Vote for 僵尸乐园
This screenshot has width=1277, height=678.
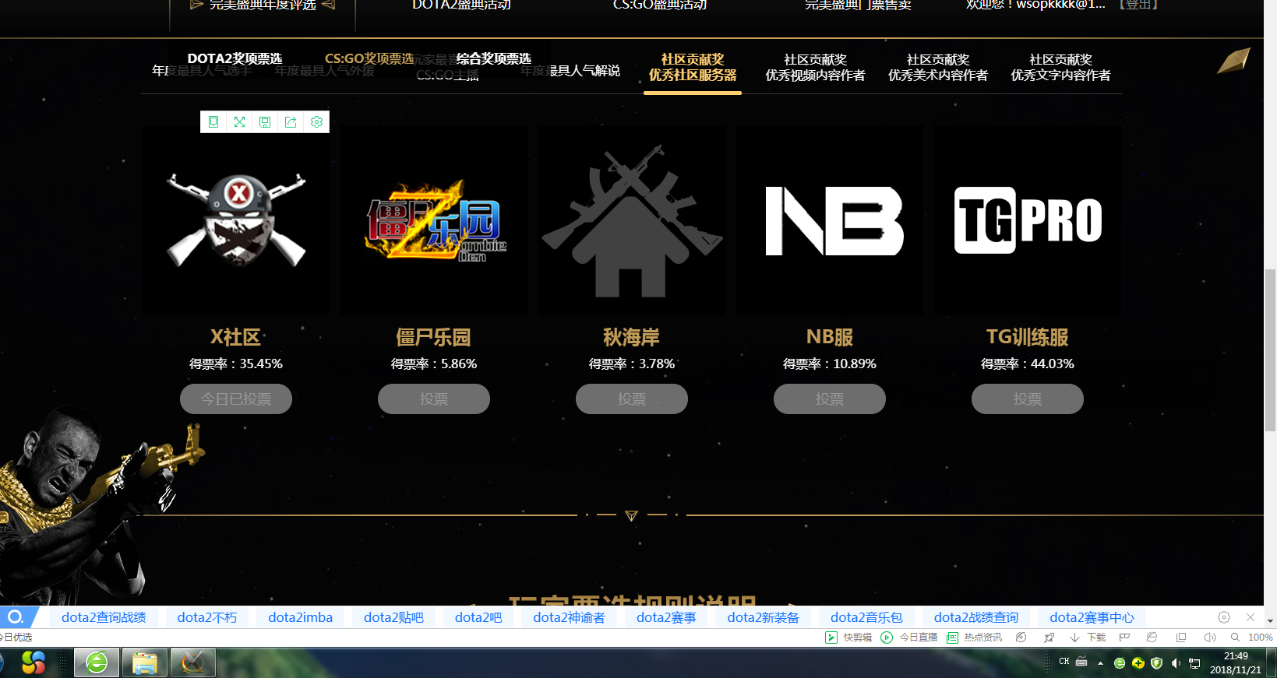(x=434, y=399)
